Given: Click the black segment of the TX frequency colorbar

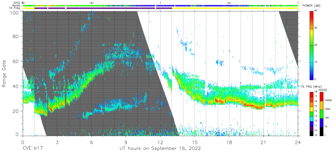Looking at the screenshot, I should [311, 133].
